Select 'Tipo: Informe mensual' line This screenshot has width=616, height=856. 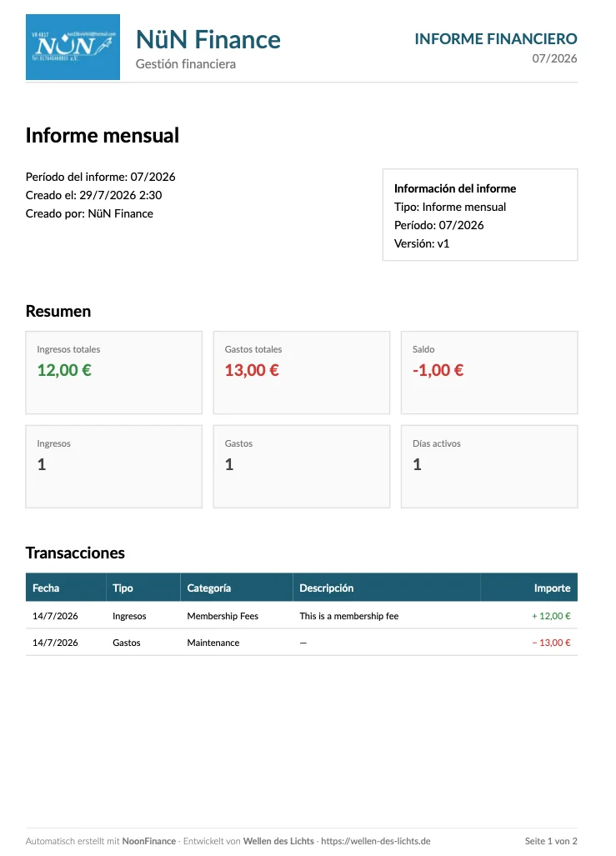click(450, 207)
